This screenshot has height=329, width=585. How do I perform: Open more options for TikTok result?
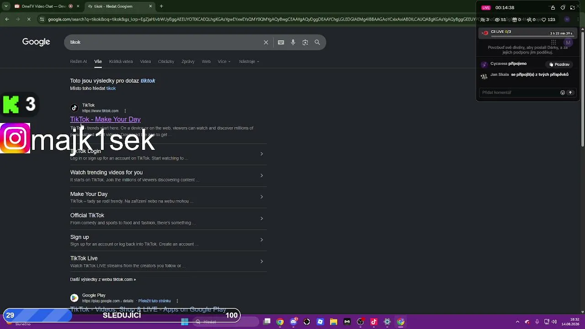125,111
